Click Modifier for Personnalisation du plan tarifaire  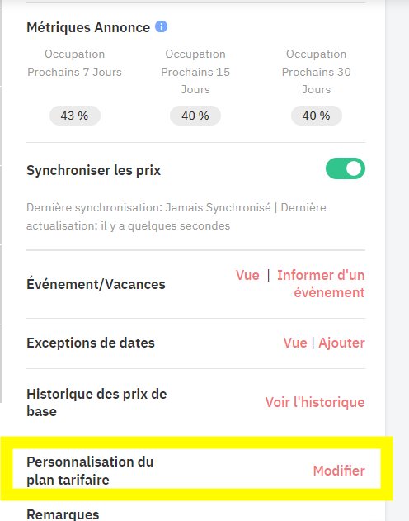339,471
